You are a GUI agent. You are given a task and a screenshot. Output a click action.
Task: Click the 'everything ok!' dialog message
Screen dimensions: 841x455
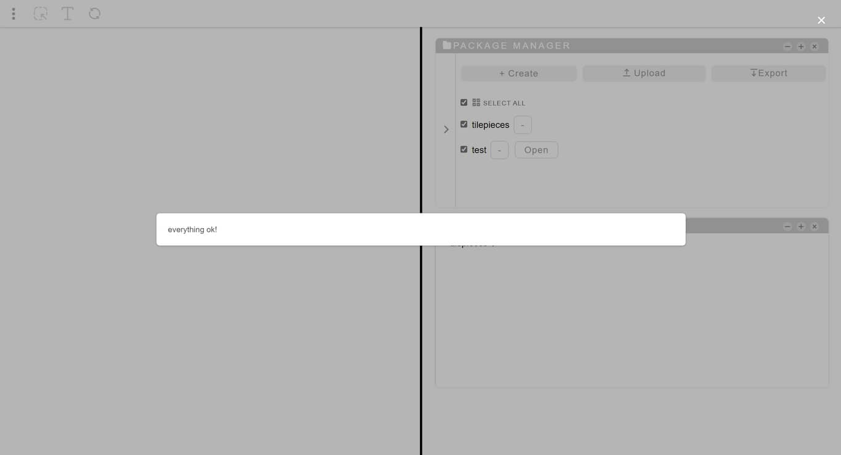pyautogui.click(x=192, y=229)
